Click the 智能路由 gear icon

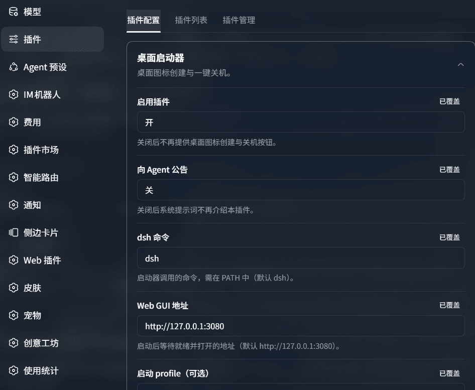tap(14, 177)
